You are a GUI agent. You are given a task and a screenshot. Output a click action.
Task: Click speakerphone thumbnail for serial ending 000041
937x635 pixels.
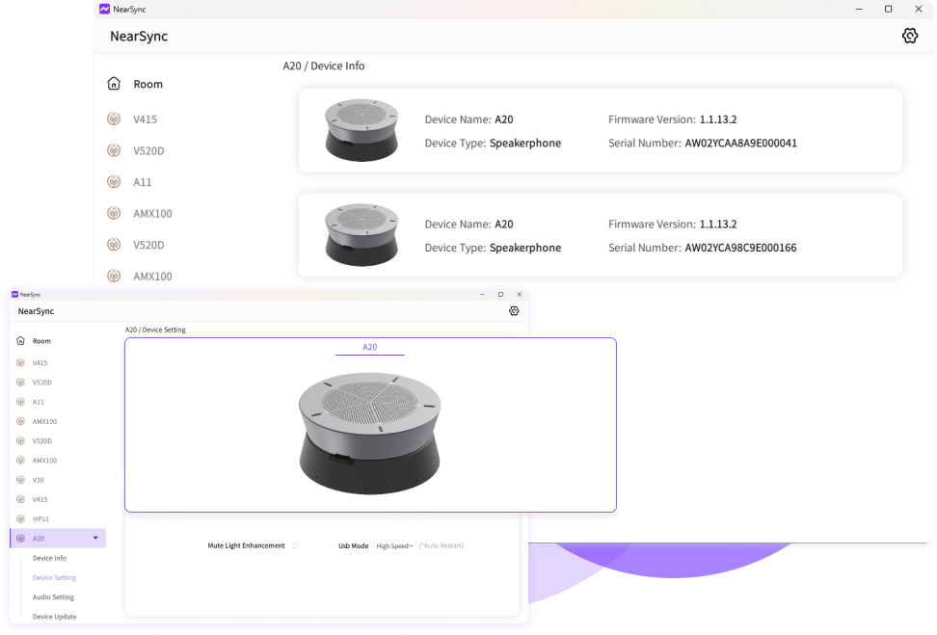coord(361,130)
